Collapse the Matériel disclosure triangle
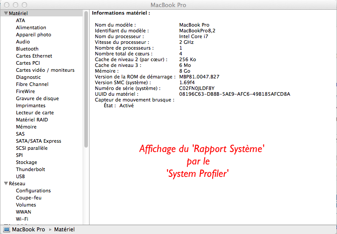This screenshot has height=234, width=337. click(x=6, y=13)
